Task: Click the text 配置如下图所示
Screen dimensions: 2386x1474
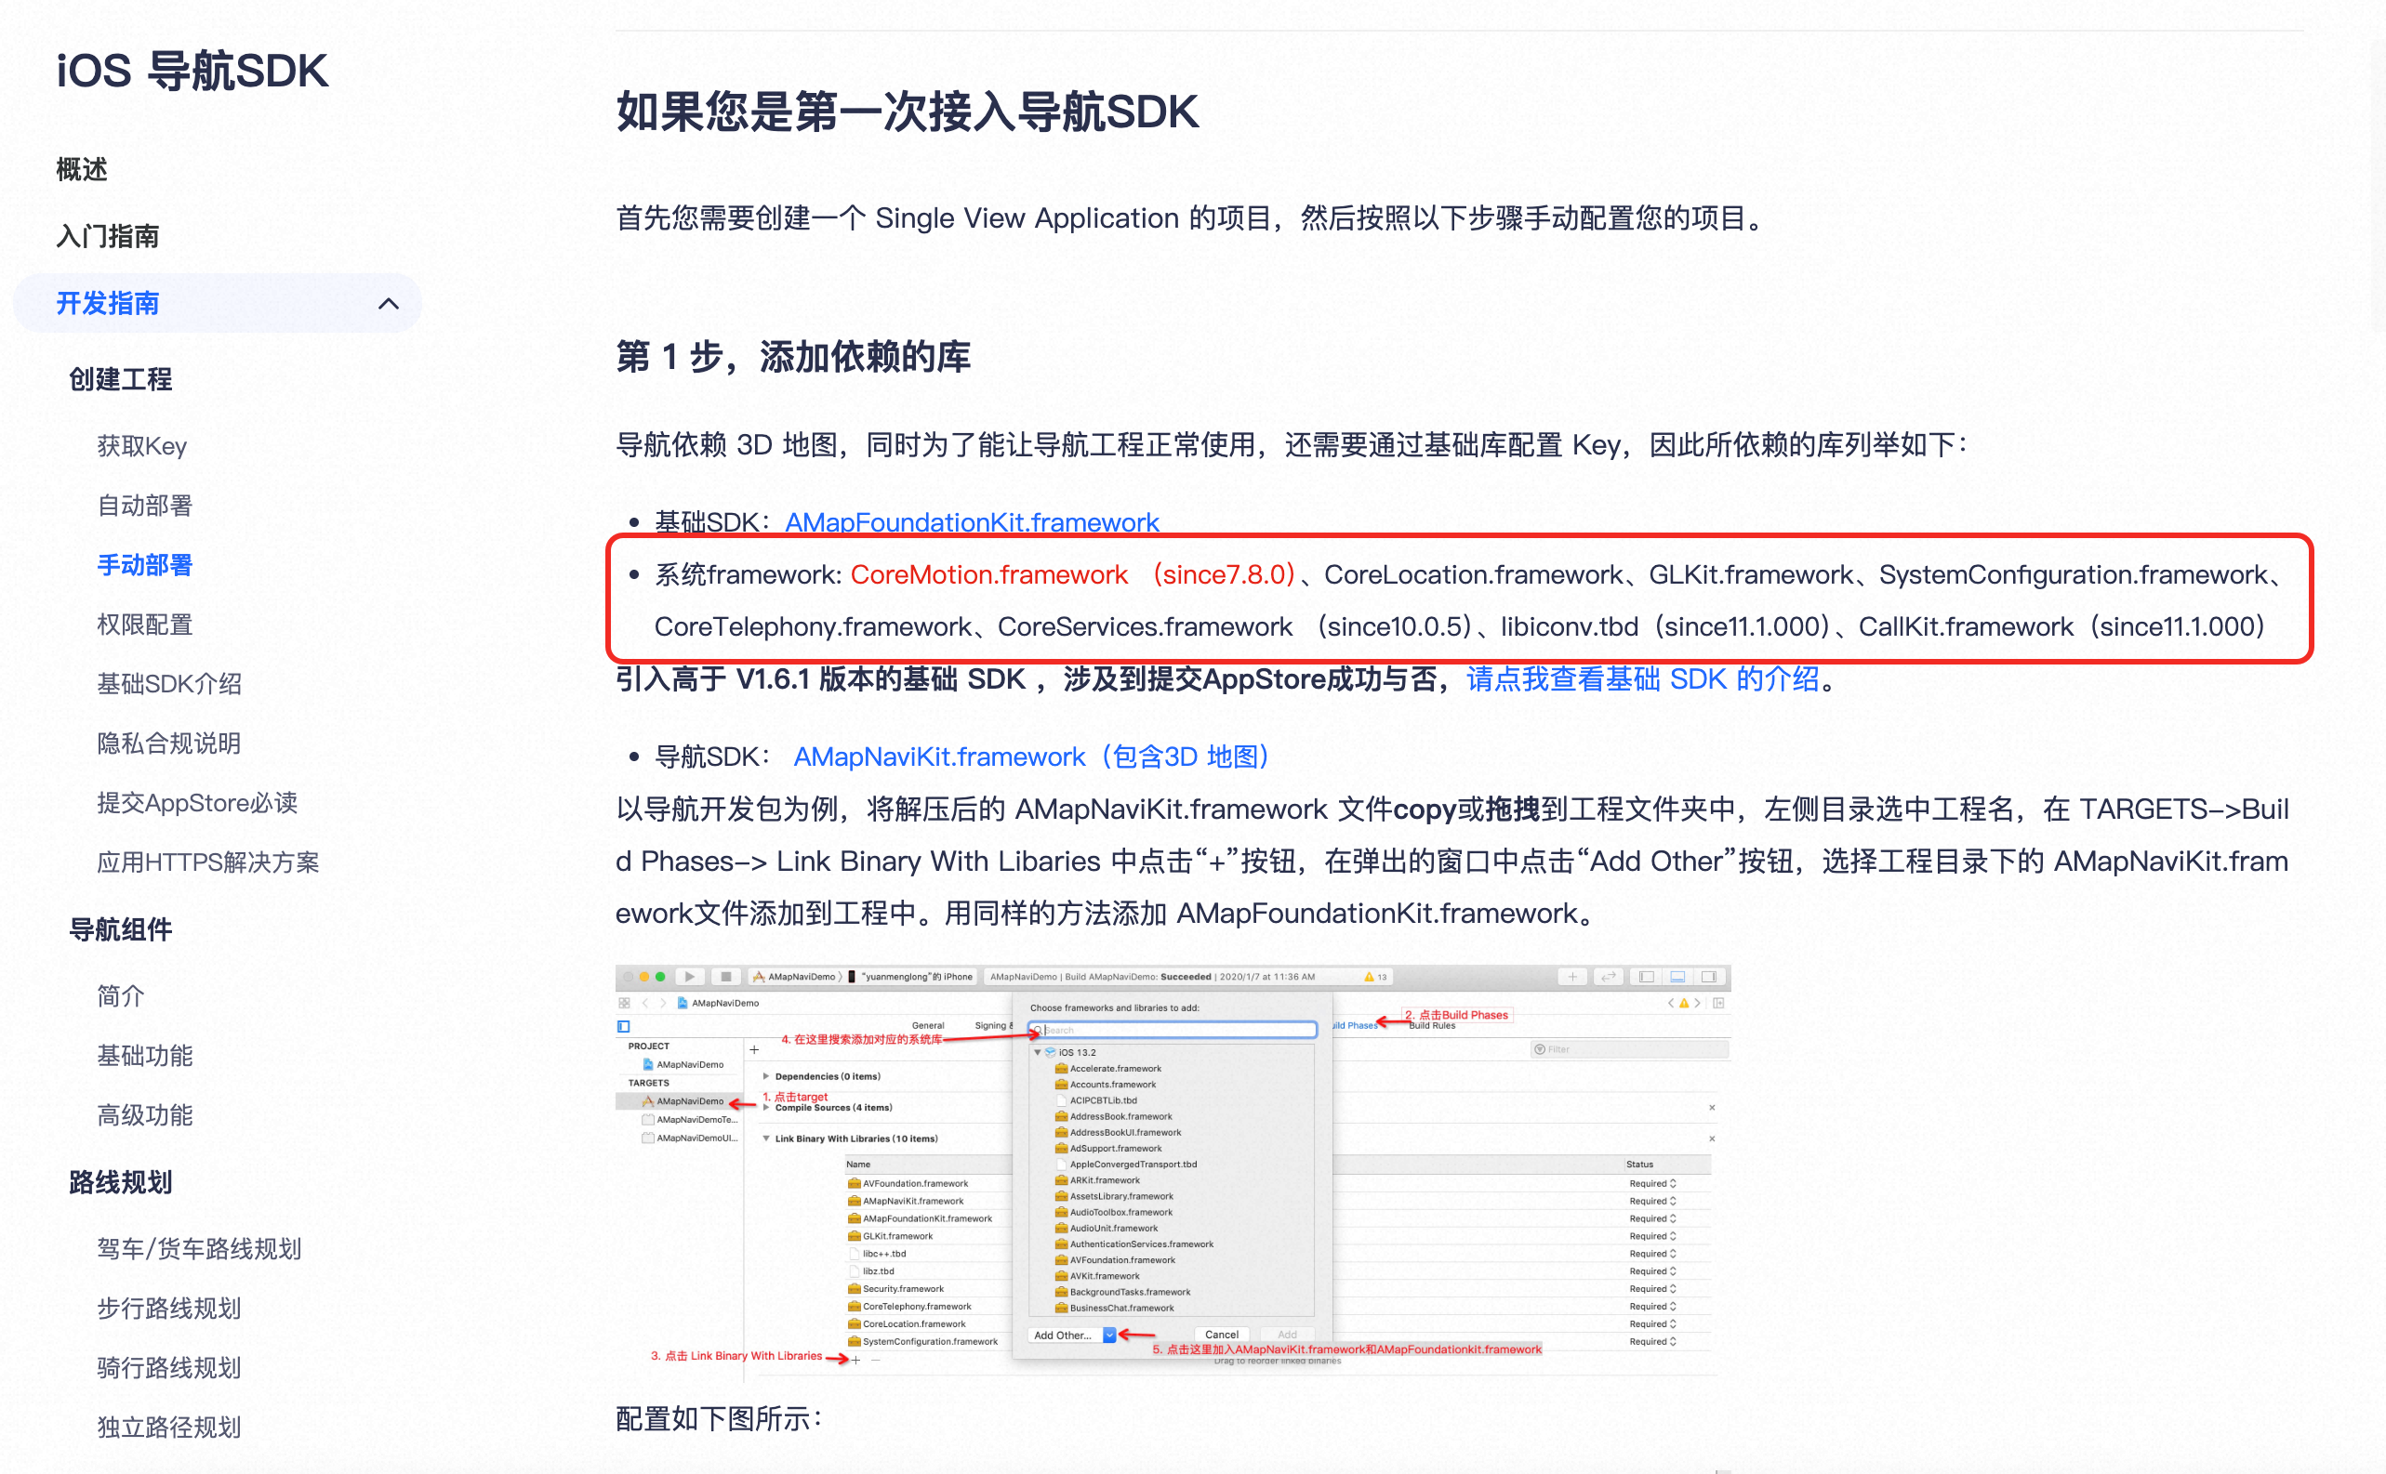Action: click(719, 1418)
